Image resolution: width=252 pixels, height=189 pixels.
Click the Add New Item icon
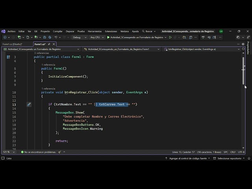[28, 37]
